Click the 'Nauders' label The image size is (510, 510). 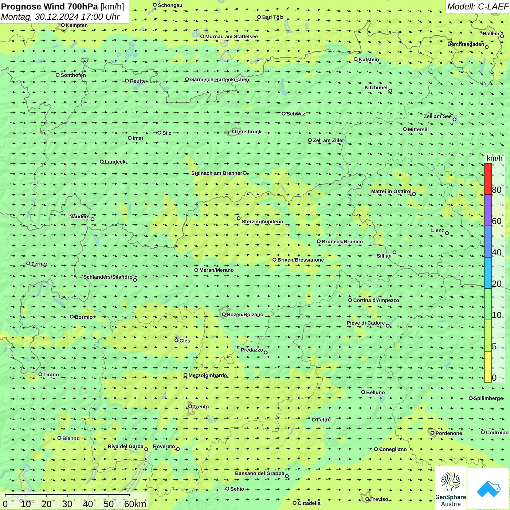[79, 216]
